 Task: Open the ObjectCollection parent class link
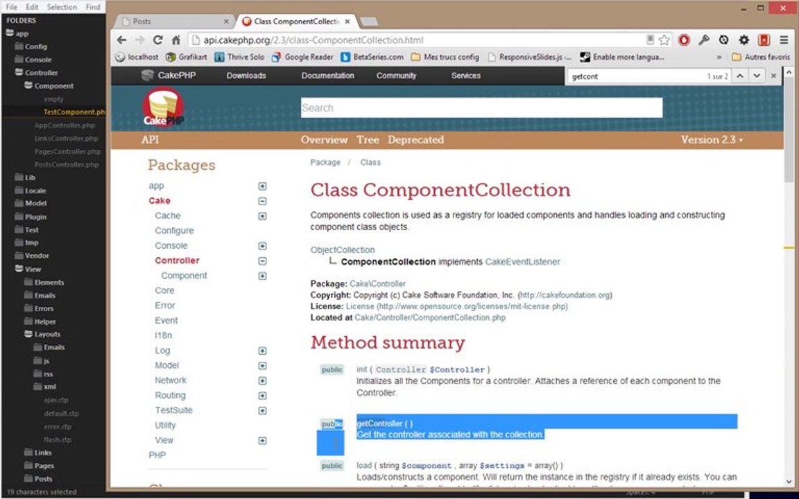pyautogui.click(x=343, y=250)
